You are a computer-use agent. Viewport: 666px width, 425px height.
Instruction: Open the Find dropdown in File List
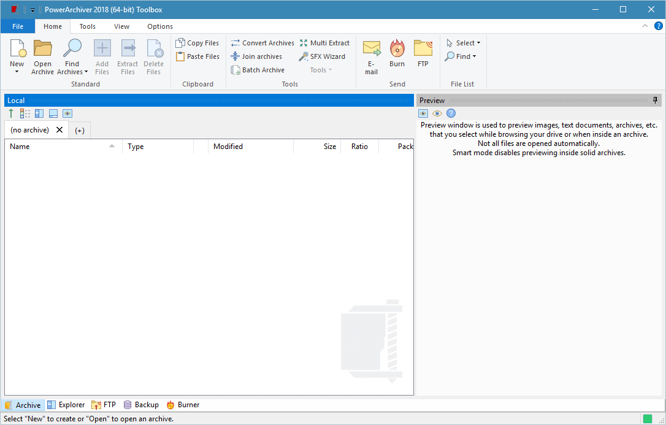click(461, 56)
